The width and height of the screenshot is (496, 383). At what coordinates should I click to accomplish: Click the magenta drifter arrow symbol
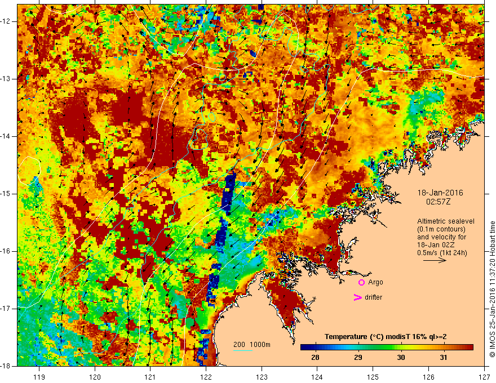coord(357,297)
